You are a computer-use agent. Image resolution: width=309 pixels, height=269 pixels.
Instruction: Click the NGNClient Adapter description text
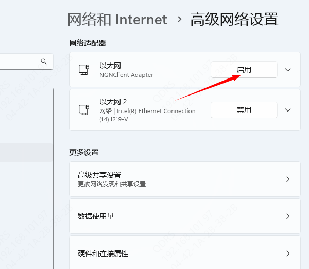[126, 75]
